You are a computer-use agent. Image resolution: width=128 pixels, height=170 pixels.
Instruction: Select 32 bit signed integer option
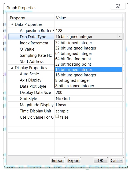(x=88, y=43)
